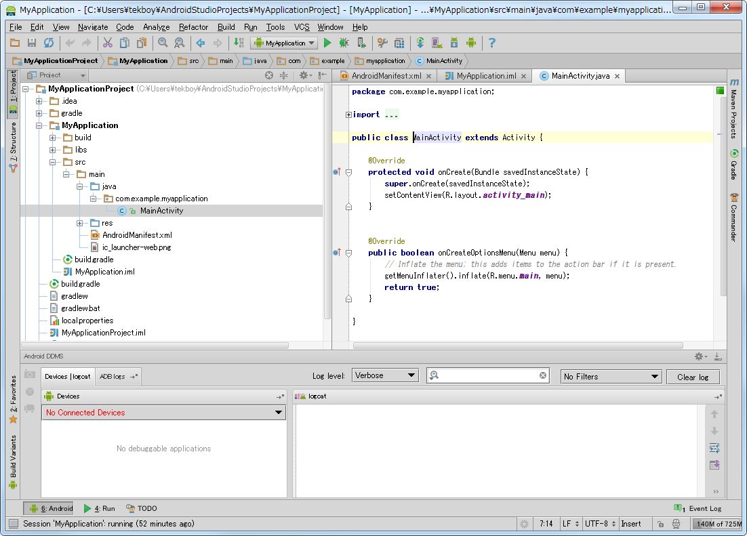
Task: Click the hide Project panel icon
Action: point(323,75)
